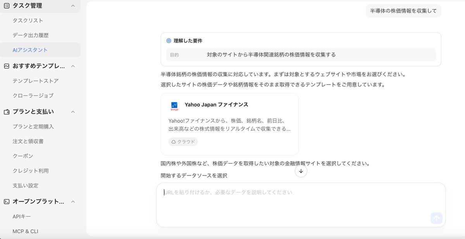Image resolution: width=465 pixels, height=239 pixels.
Task: Click the 理解した要件 heading
Action: (188, 41)
